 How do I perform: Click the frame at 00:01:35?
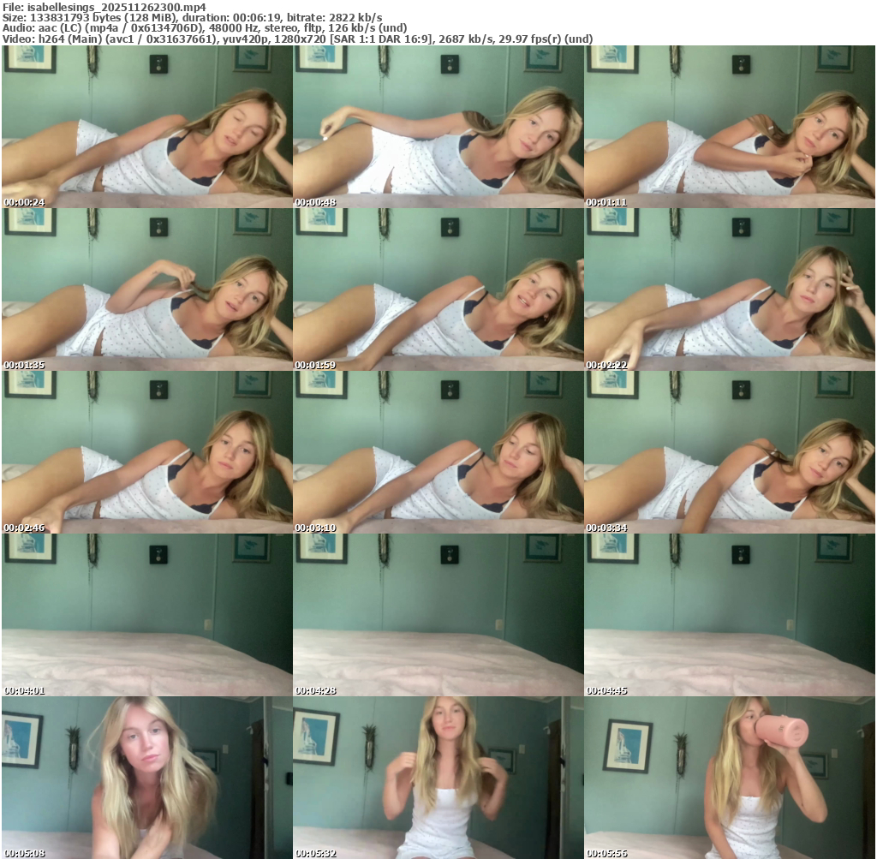147,289
